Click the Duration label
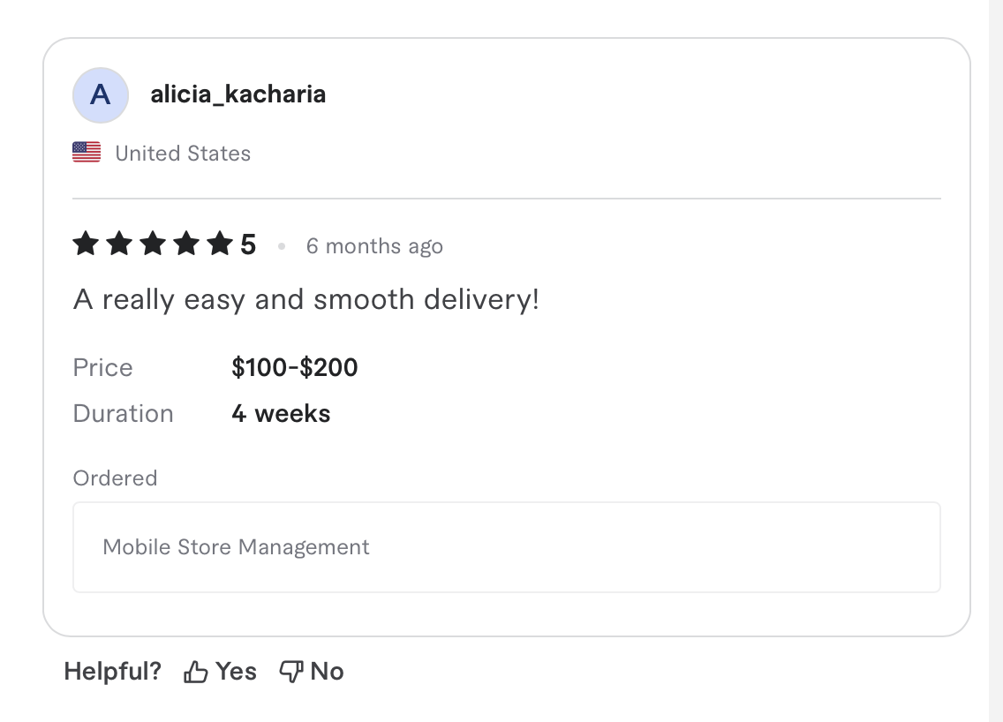This screenshot has height=722, width=1003. [123, 413]
